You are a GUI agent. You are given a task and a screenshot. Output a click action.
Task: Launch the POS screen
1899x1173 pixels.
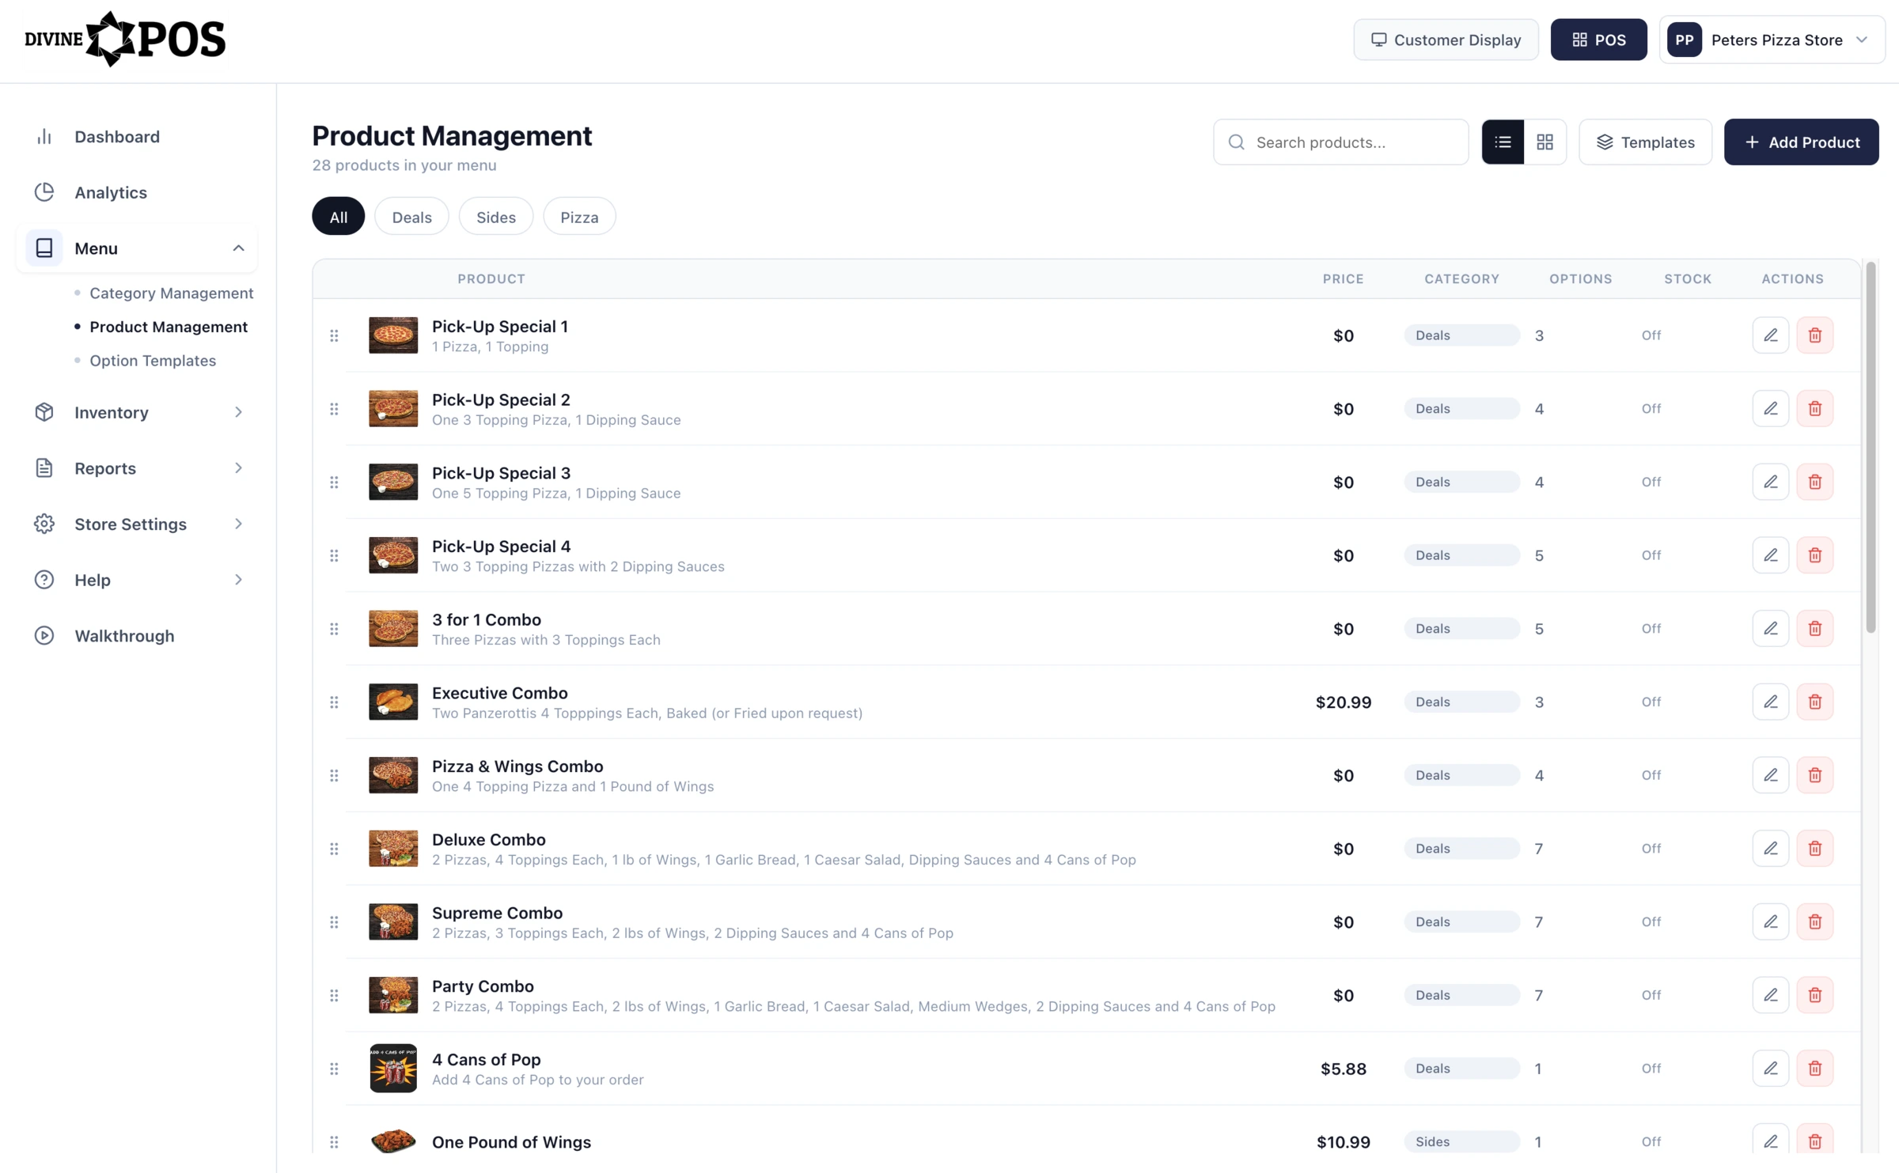point(1598,40)
